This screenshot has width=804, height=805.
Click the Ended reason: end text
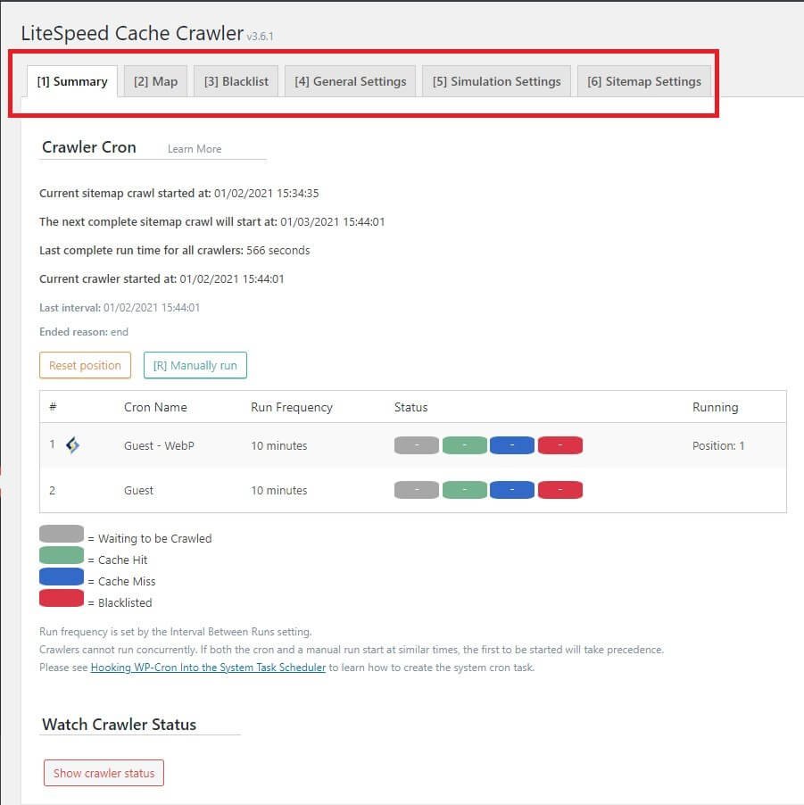click(x=84, y=332)
